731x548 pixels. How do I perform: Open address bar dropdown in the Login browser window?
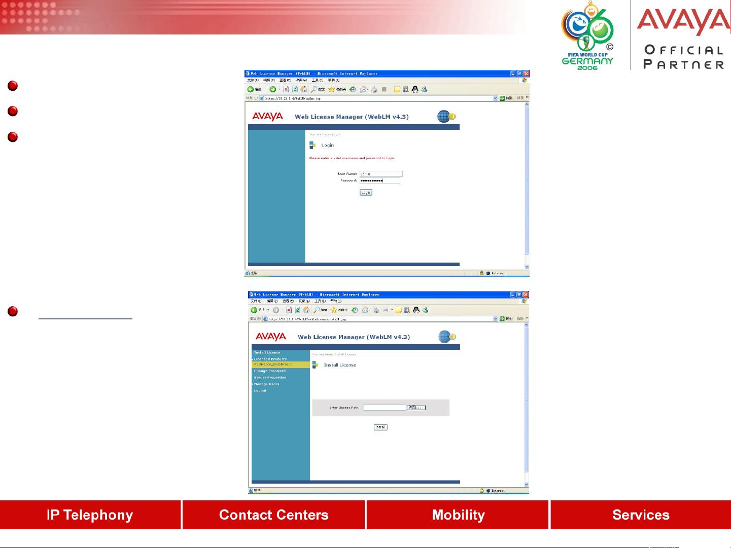coord(496,98)
